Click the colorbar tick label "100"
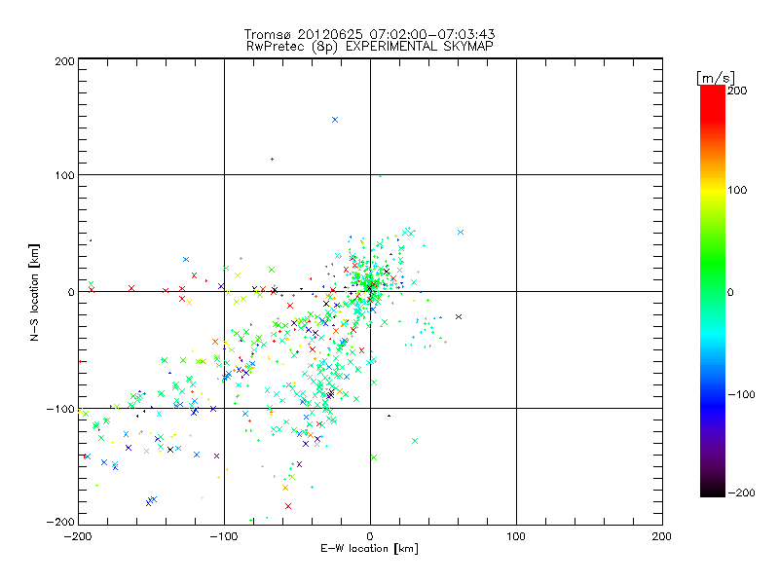 click(x=737, y=190)
